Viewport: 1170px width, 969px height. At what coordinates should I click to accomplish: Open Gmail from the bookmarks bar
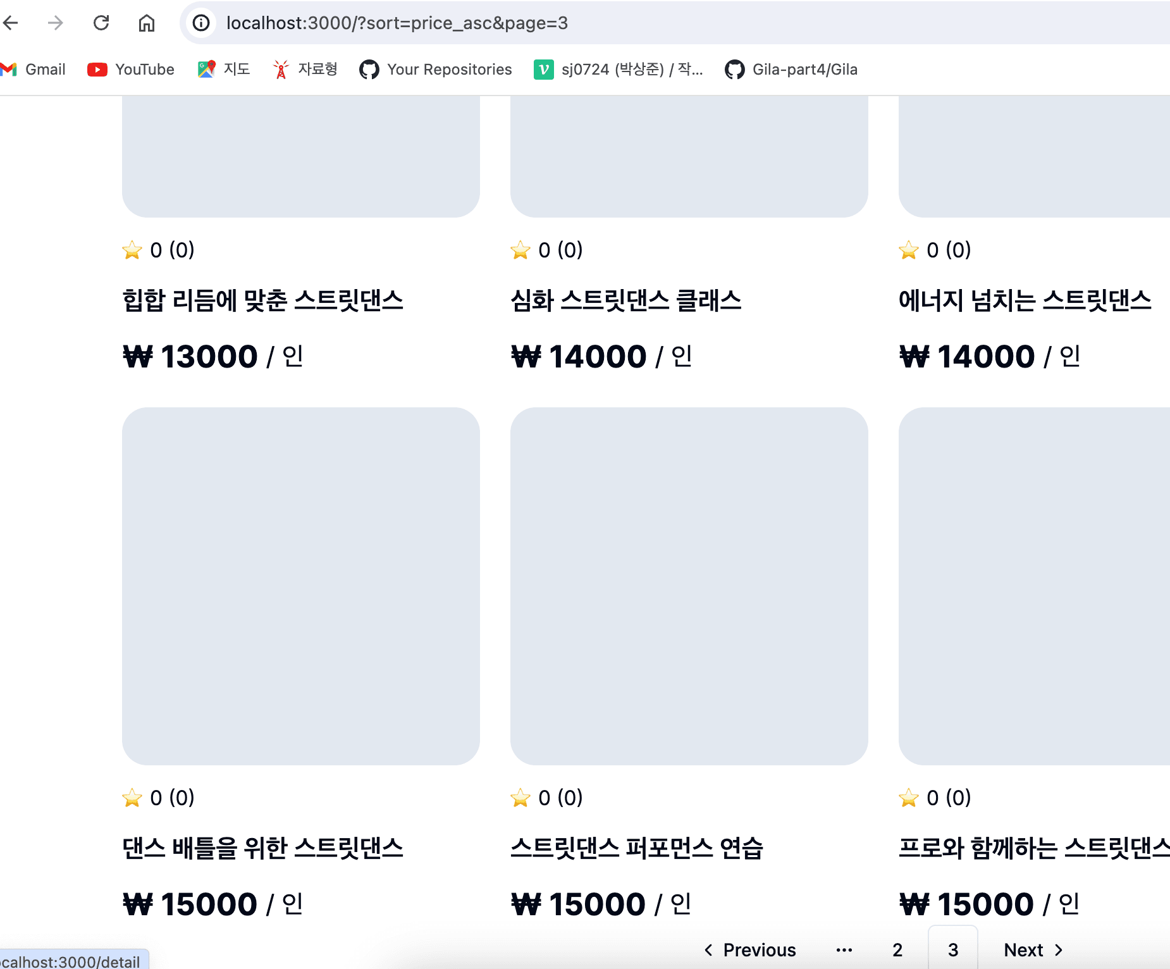(x=35, y=70)
